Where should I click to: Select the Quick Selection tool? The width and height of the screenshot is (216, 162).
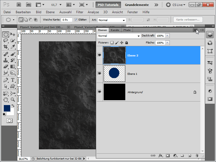[x=13, y=40]
